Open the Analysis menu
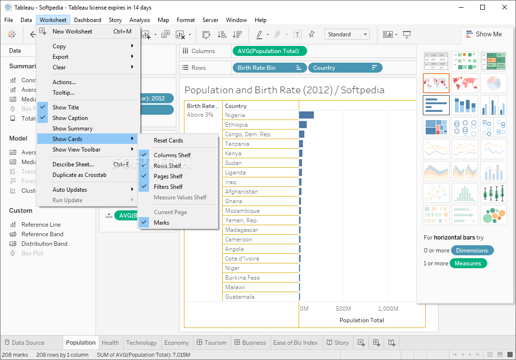This screenshot has height=360, width=516. [x=140, y=20]
